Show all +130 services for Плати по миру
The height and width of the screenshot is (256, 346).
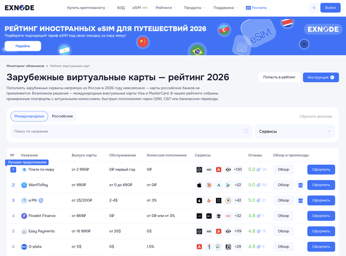coord(238,170)
